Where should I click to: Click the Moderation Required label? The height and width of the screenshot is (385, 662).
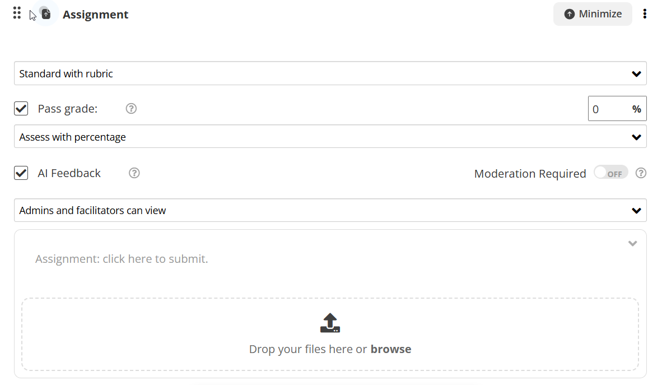click(x=530, y=173)
